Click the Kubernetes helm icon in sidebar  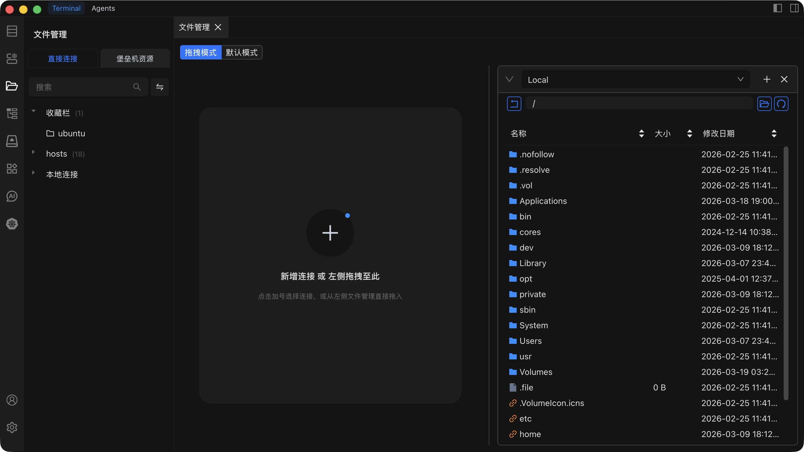[12, 224]
